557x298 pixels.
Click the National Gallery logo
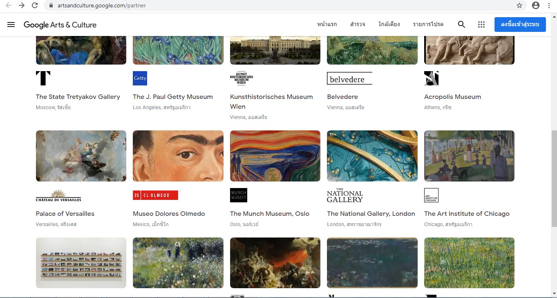[345, 195]
